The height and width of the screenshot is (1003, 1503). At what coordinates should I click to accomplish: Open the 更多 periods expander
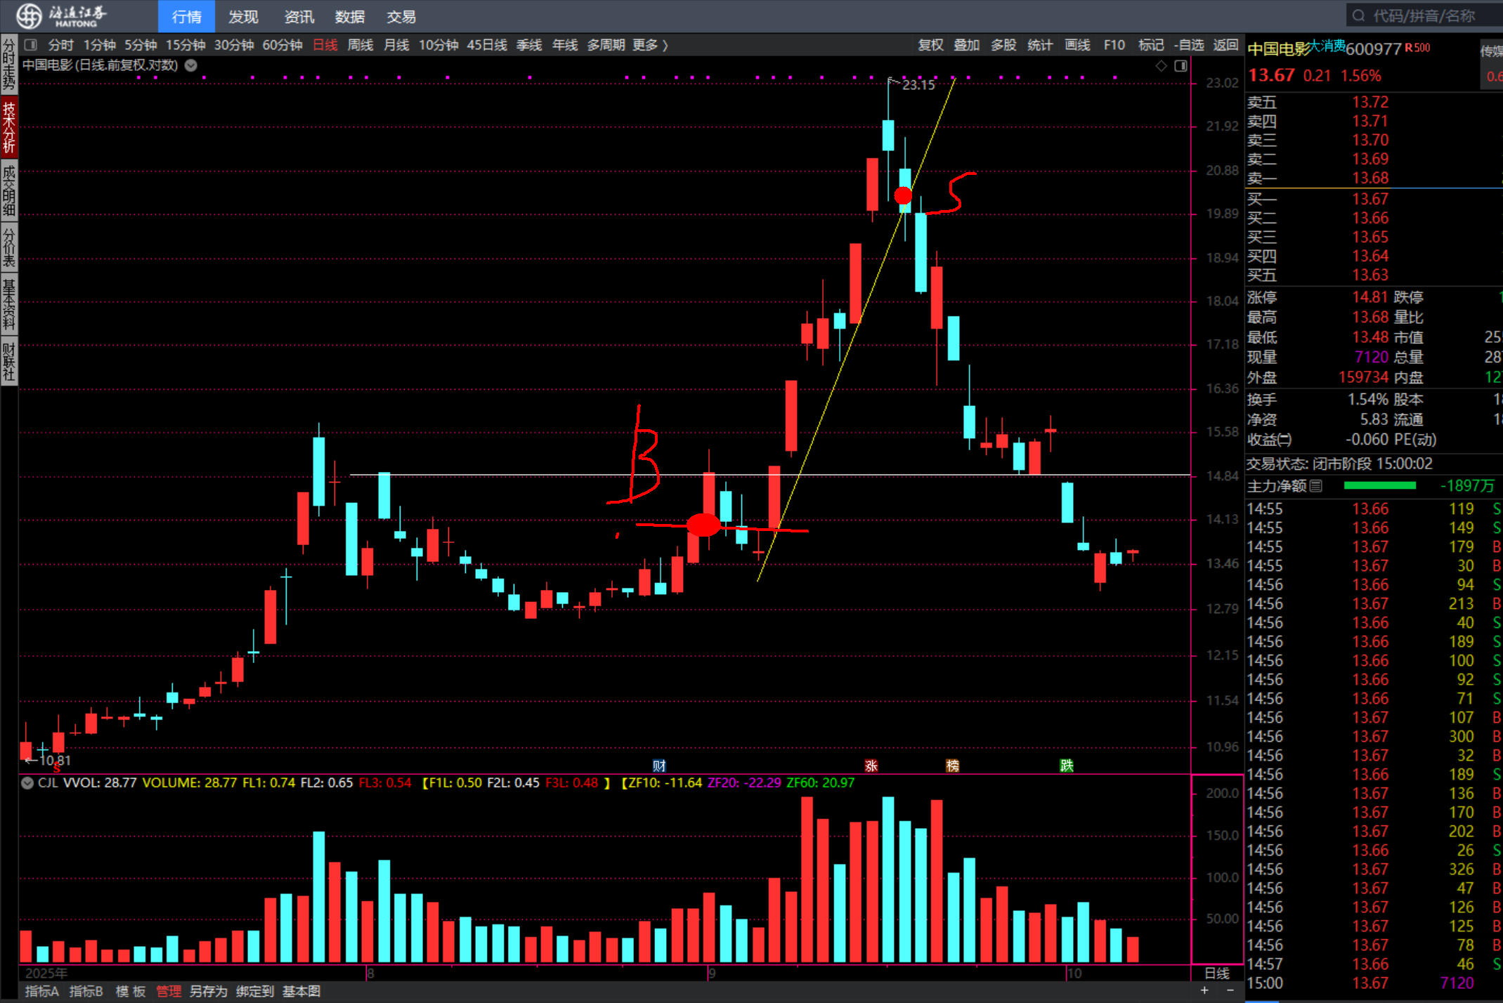(x=650, y=45)
